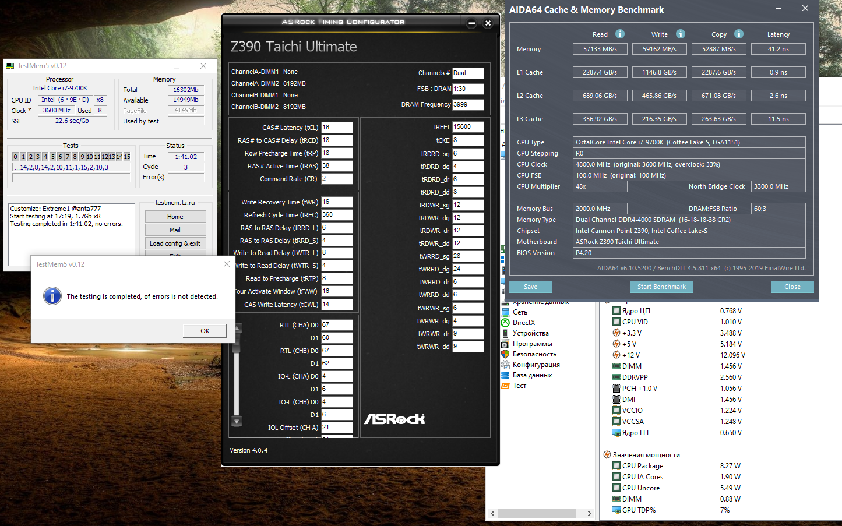Click the blue info icon in TestMem5 dialog
This screenshot has height=526, width=842.
(52, 296)
